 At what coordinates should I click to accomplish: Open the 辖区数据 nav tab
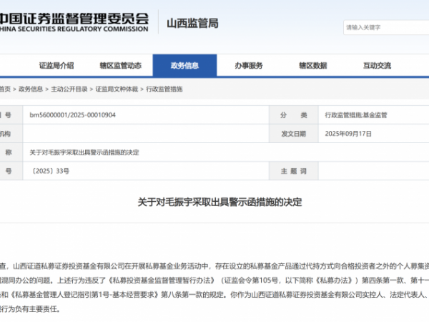pos(312,66)
